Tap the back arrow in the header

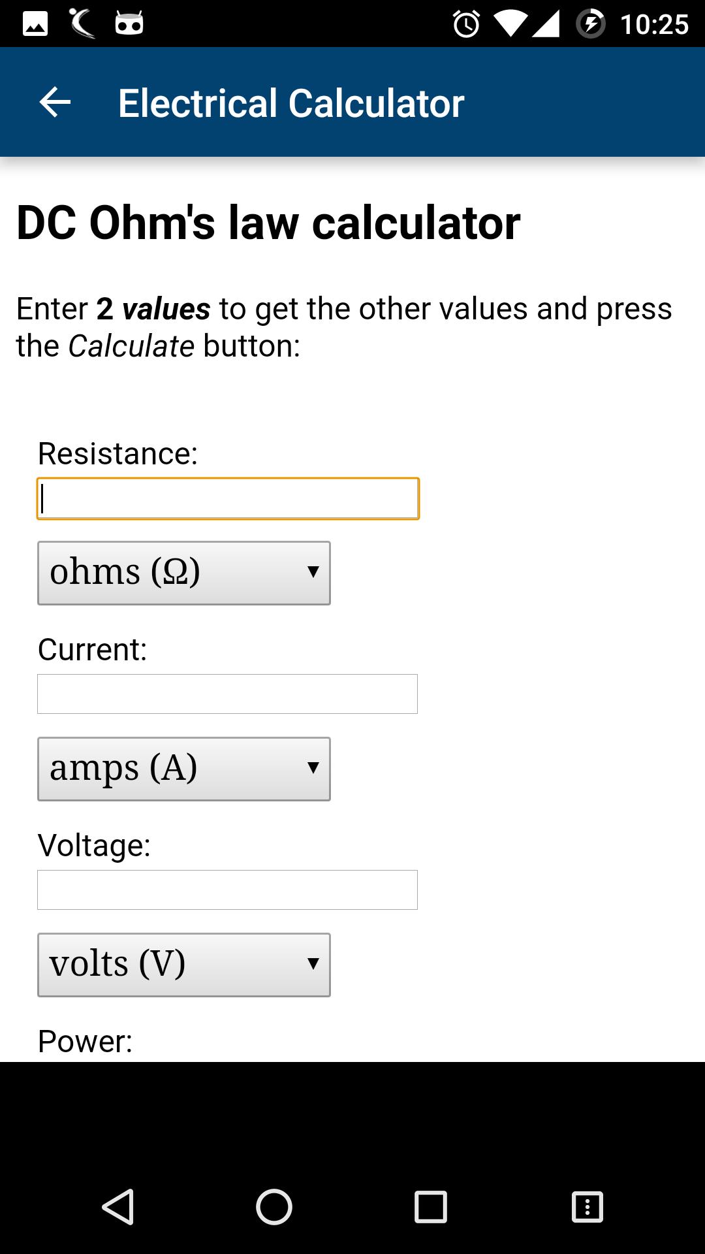[x=55, y=103]
